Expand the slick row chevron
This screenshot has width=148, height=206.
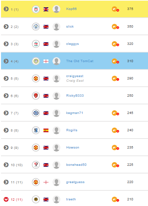coord(6,27)
